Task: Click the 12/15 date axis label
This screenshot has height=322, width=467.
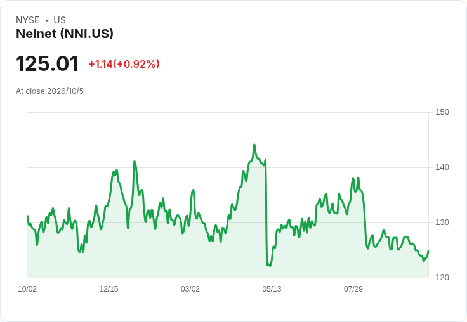Action: pos(109,289)
